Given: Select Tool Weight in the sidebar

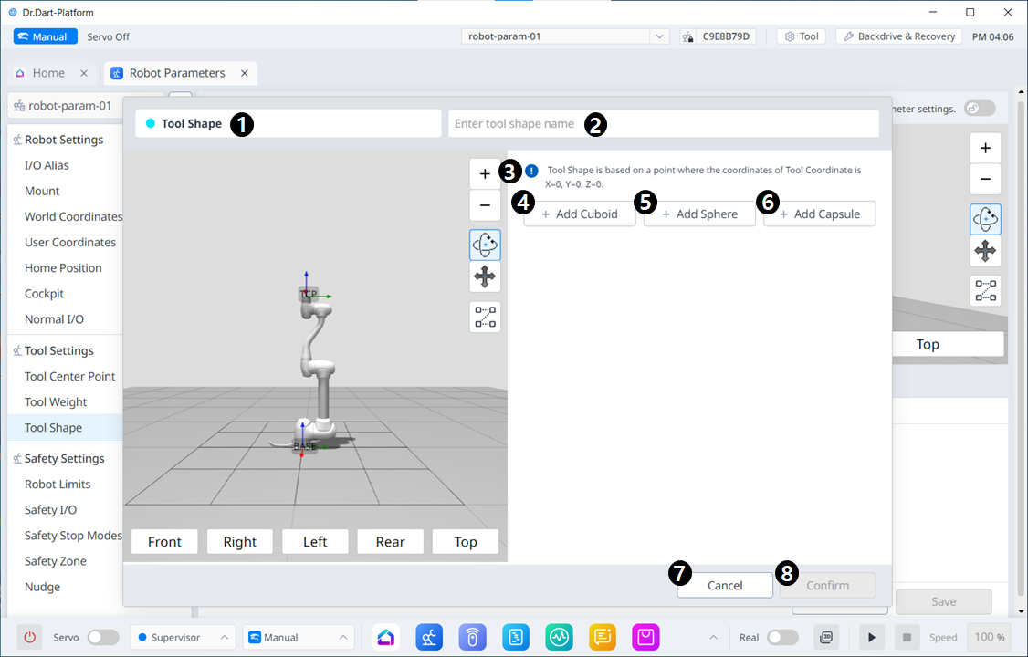Looking at the screenshot, I should (56, 402).
